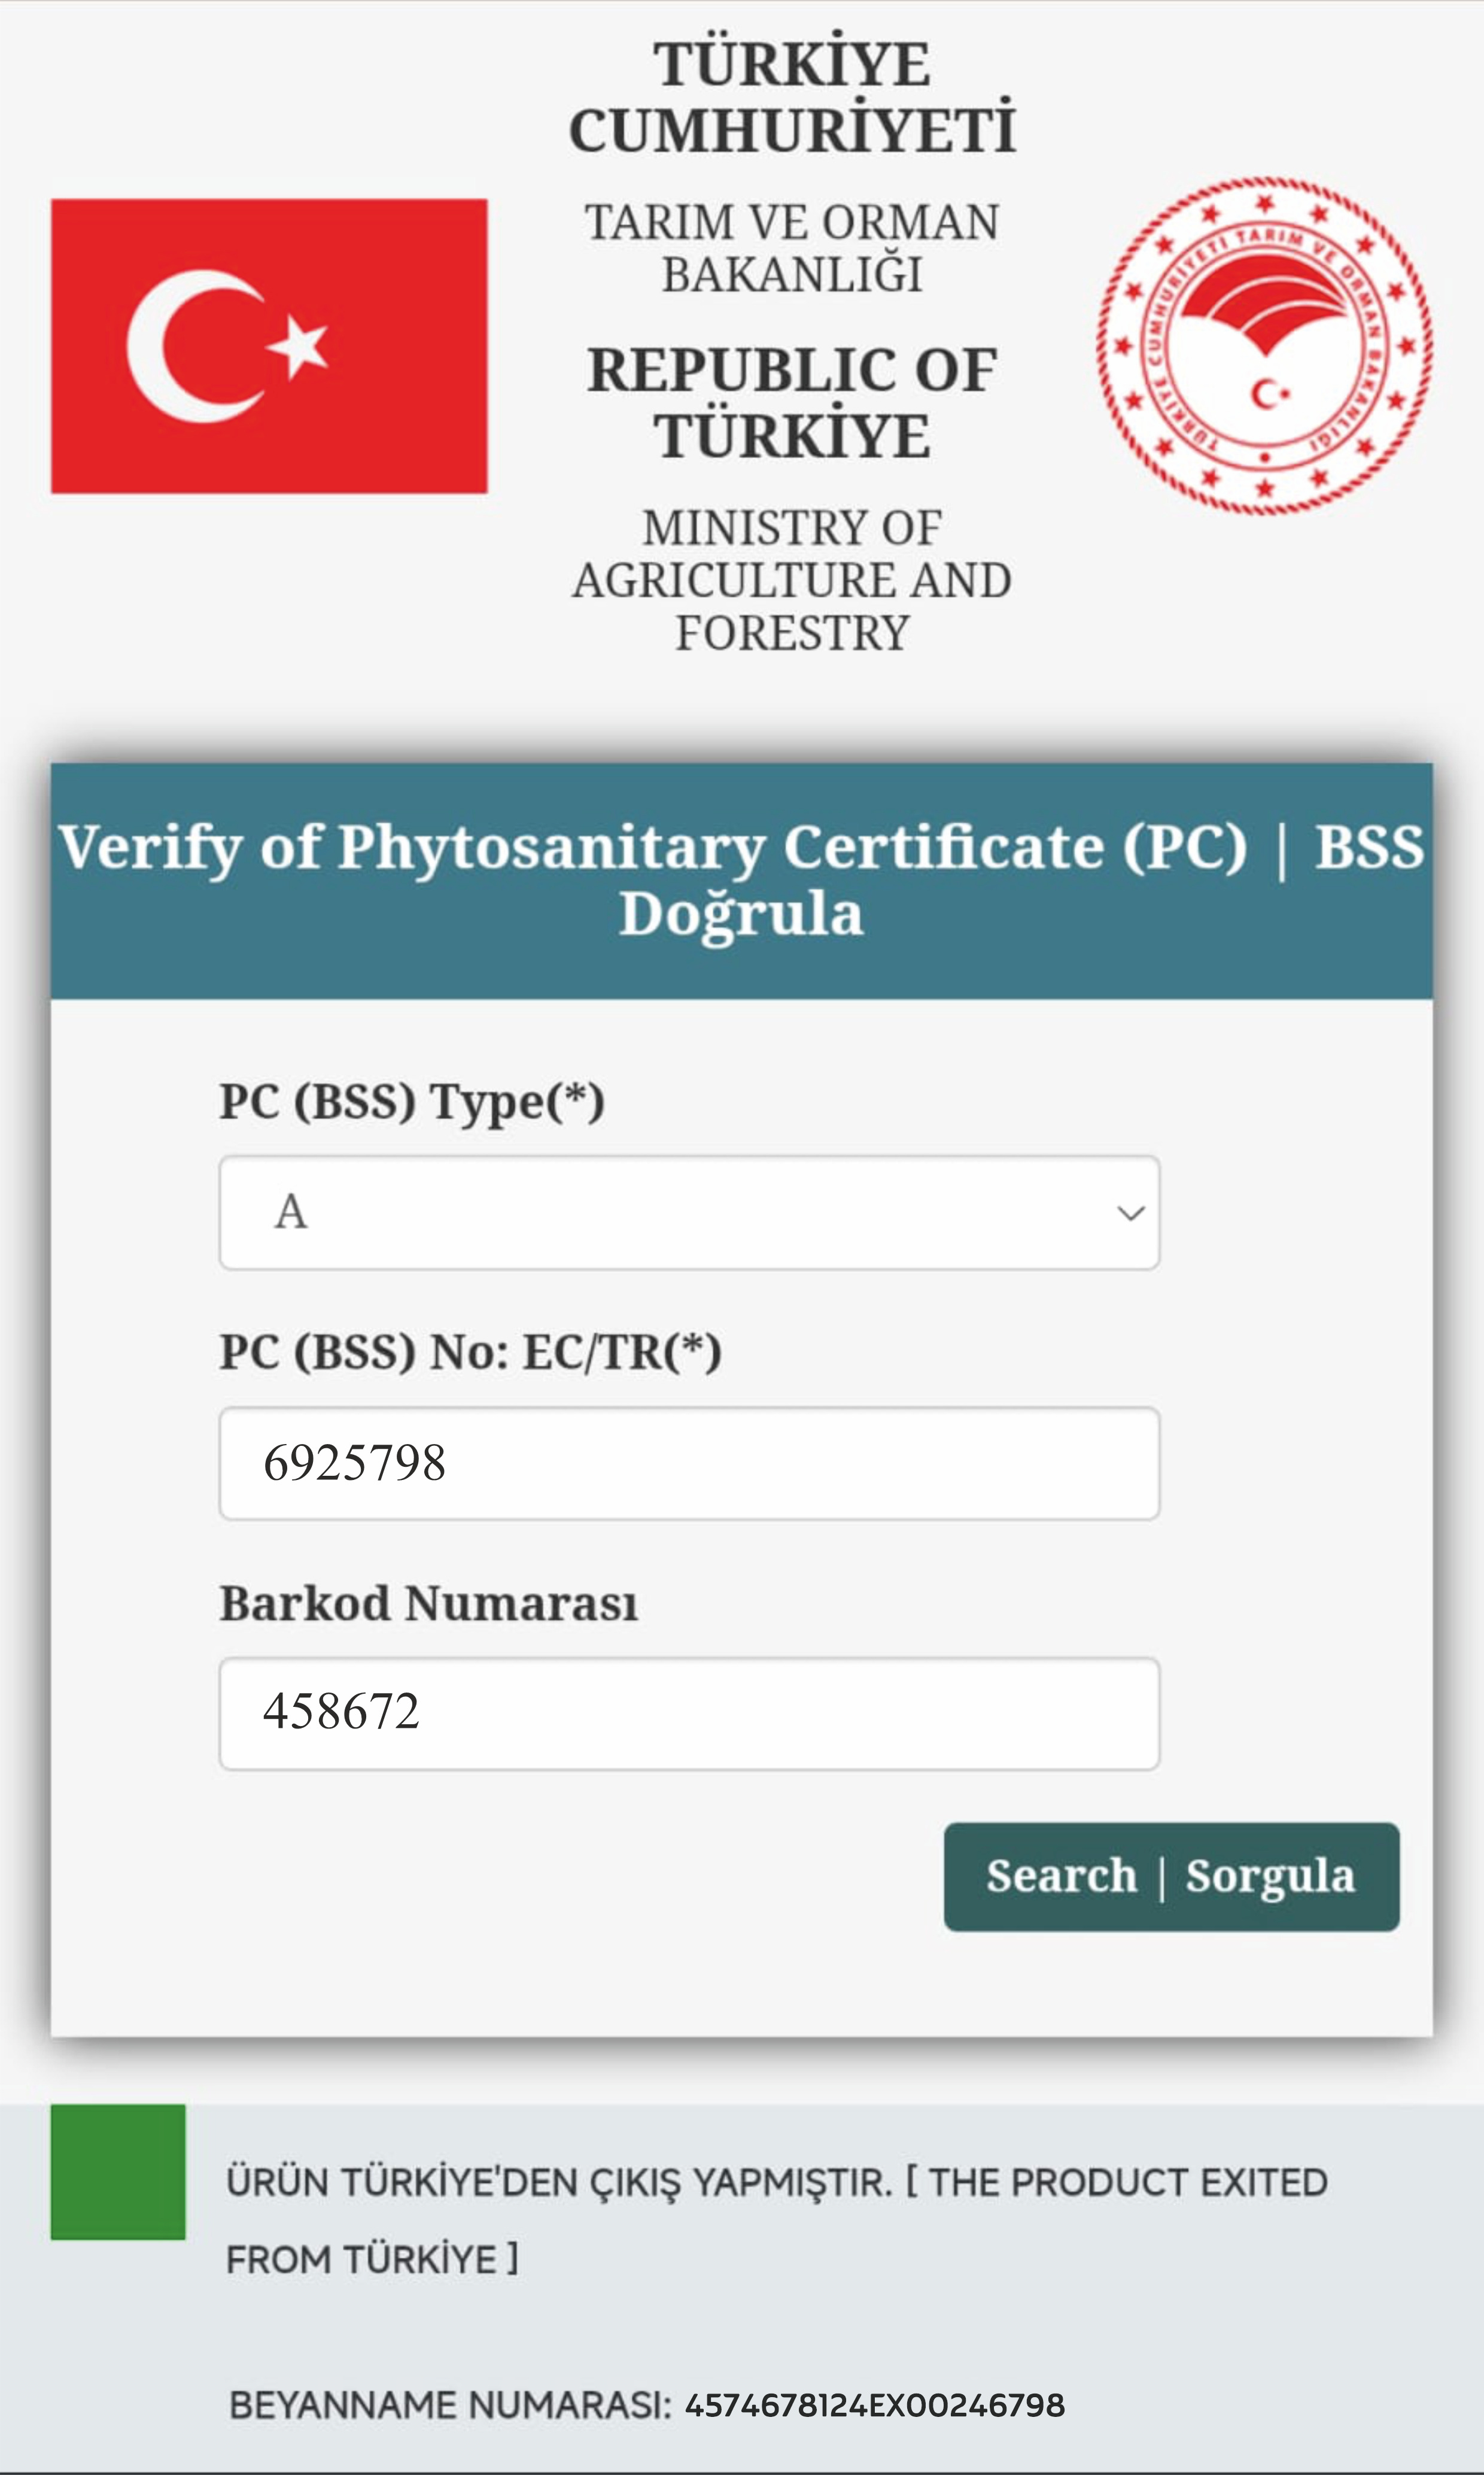The width and height of the screenshot is (1484, 2475).
Task: Click the TARIM VE ORMAN BAKANLIĞI text
Action: [792, 248]
